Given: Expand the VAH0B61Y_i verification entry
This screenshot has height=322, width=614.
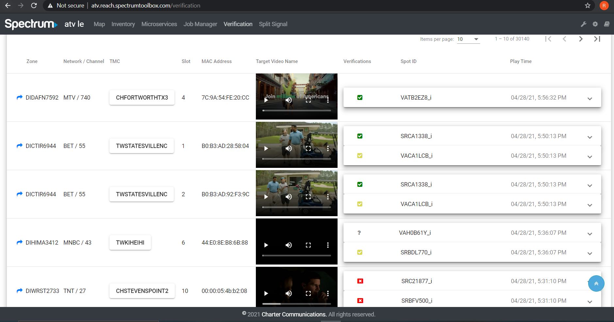Looking at the screenshot, I should click(590, 234).
